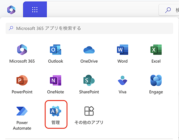Click the top header search box
This screenshot has width=179, height=140.
click(x=169, y=10)
